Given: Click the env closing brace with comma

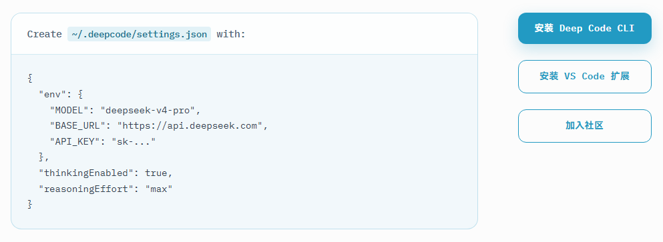Looking at the screenshot, I should click(x=44, y=157).
